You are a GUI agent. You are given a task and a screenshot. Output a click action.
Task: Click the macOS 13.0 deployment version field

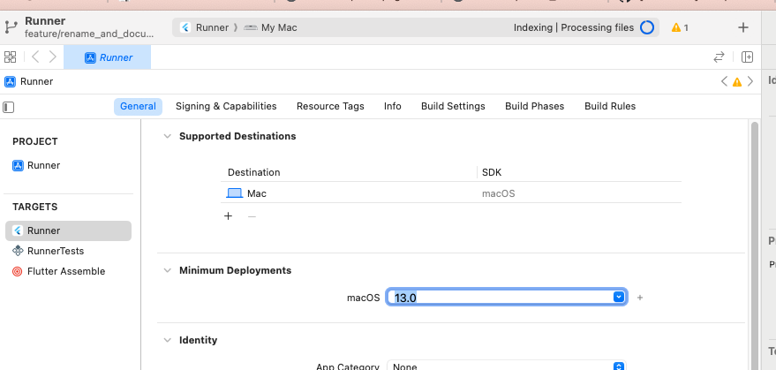499,298
